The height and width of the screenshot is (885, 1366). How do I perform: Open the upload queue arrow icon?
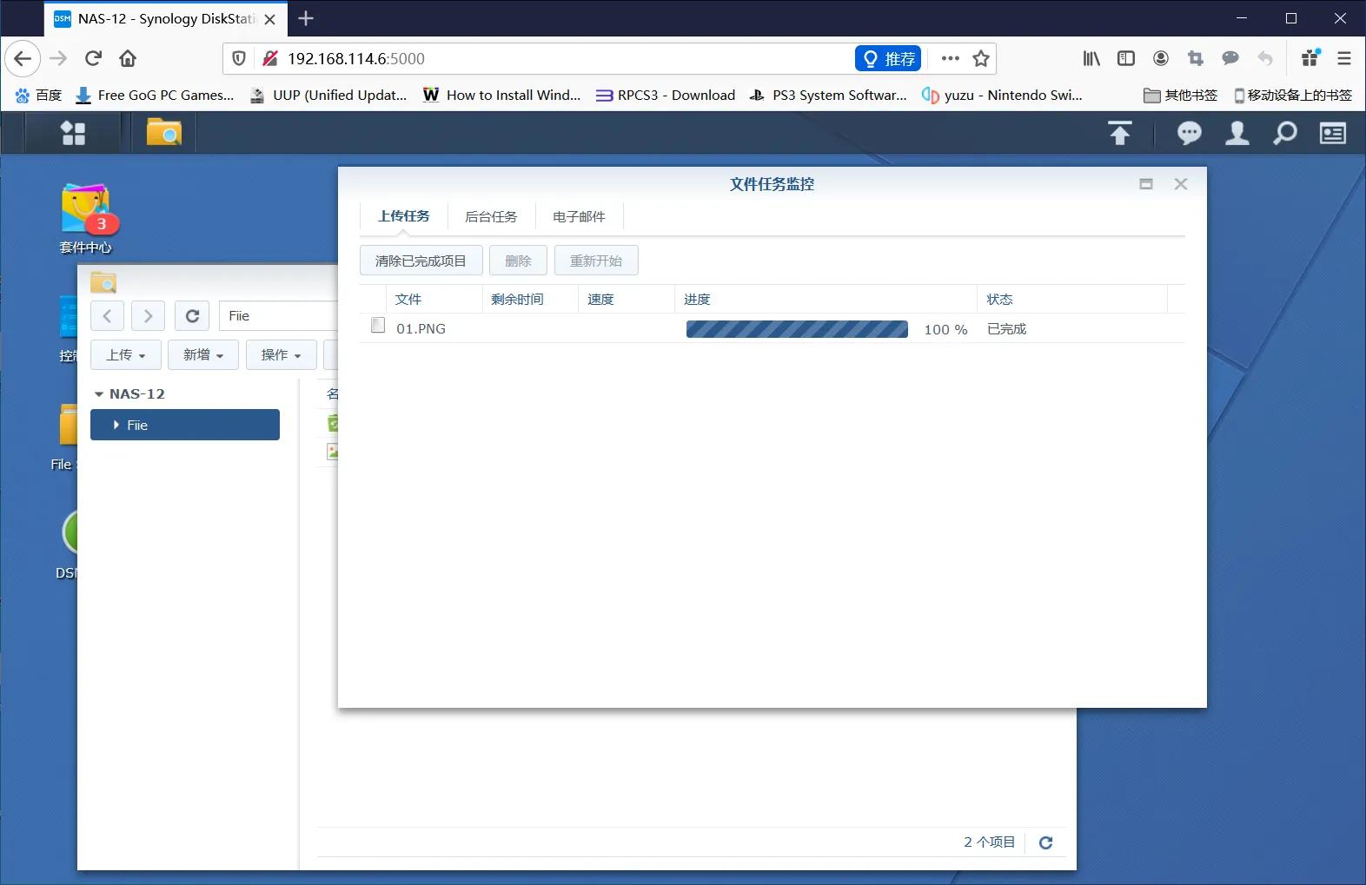point(1120,133)
